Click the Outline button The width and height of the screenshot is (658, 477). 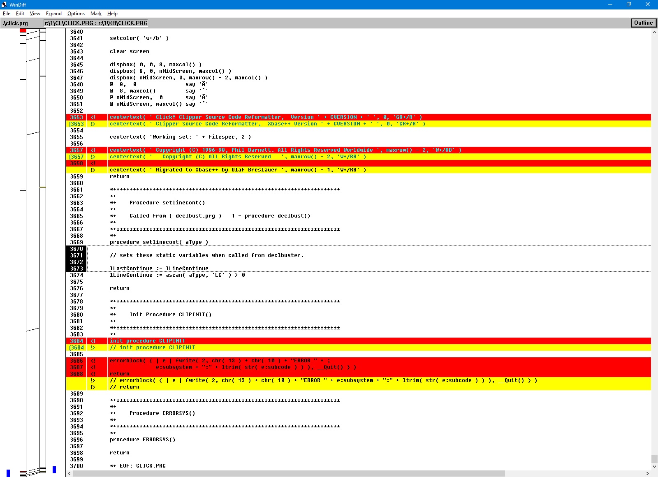pos(643,23)
